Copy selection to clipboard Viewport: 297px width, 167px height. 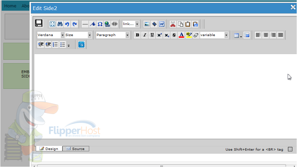180,24
